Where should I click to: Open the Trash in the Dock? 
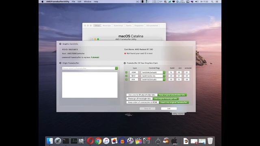[x=210, y=141]
